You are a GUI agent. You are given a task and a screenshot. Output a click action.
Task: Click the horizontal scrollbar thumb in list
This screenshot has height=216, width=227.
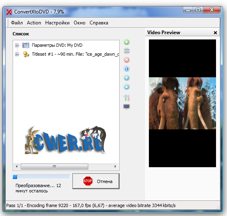55,166
